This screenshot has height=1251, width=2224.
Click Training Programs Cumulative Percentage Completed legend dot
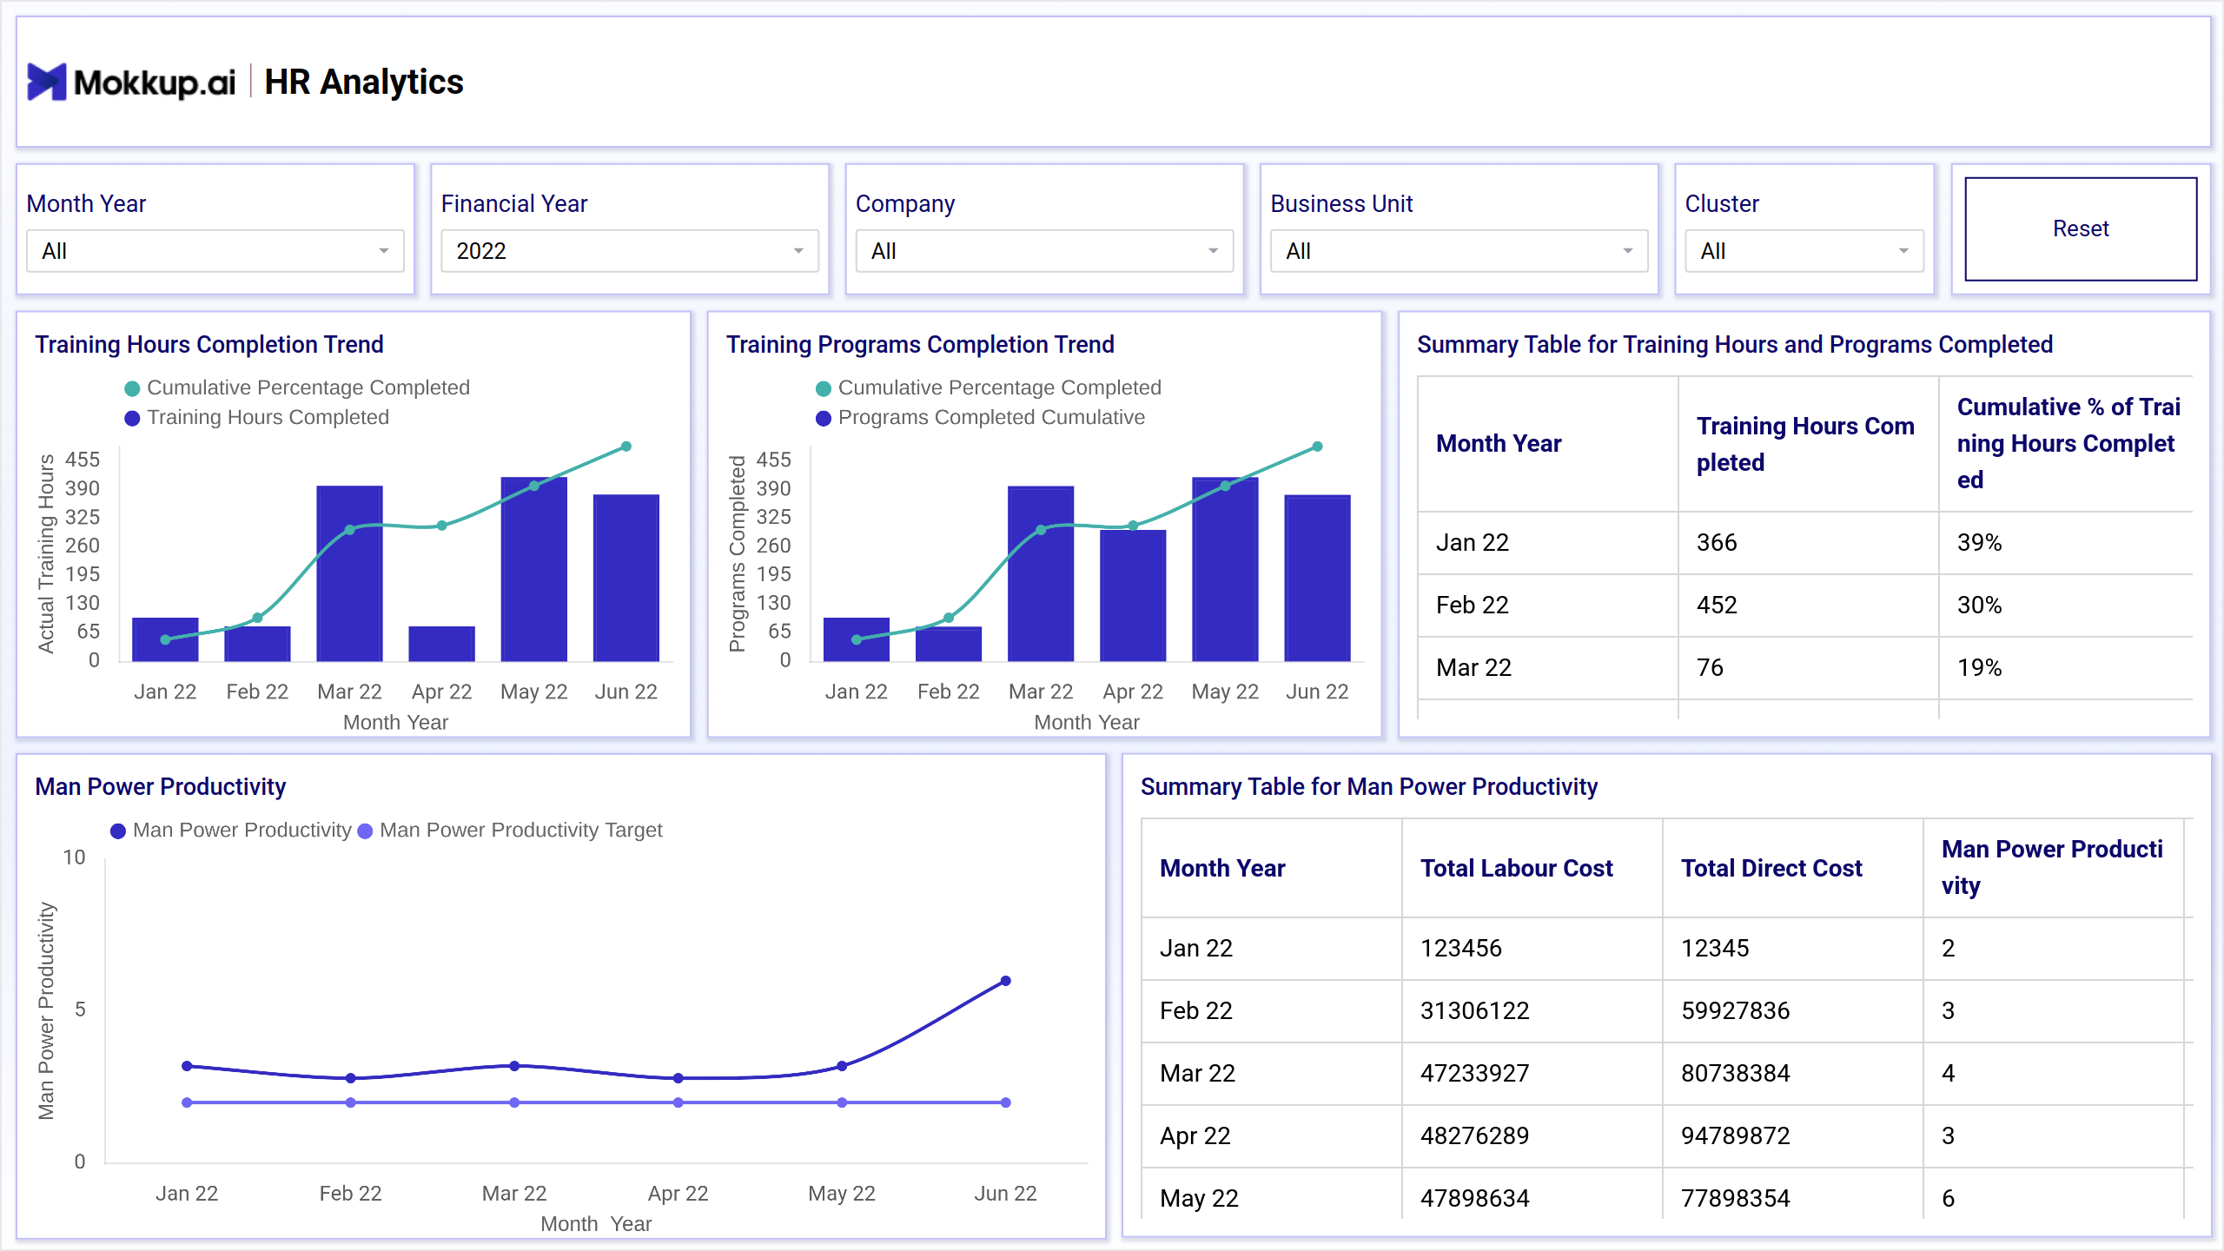[824, 388]
